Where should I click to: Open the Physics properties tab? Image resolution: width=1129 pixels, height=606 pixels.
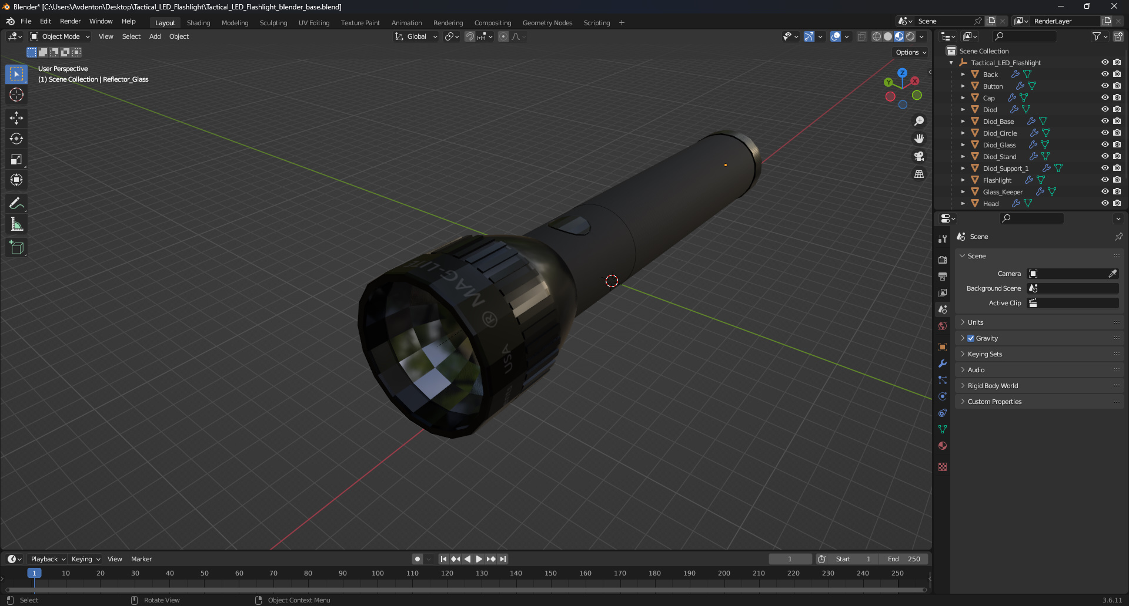[943, 396]
